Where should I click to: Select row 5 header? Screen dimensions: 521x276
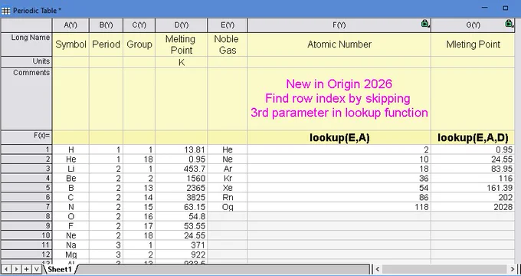pyautogui.click(x=26, y=188)
